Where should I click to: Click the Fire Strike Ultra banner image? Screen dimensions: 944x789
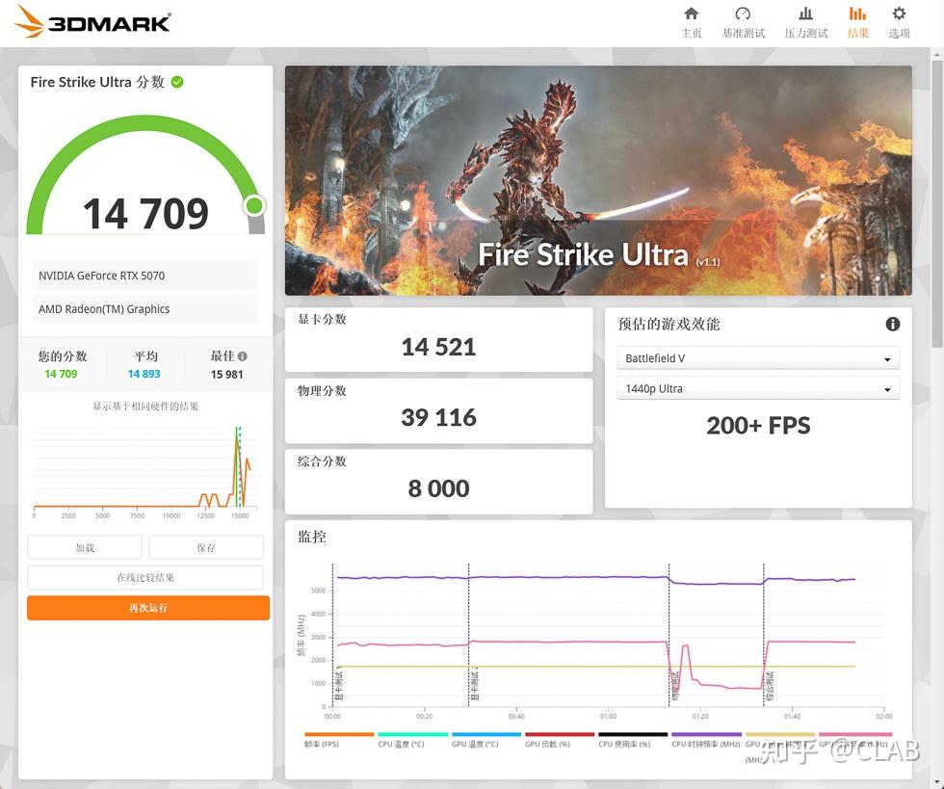pos(598,180)
